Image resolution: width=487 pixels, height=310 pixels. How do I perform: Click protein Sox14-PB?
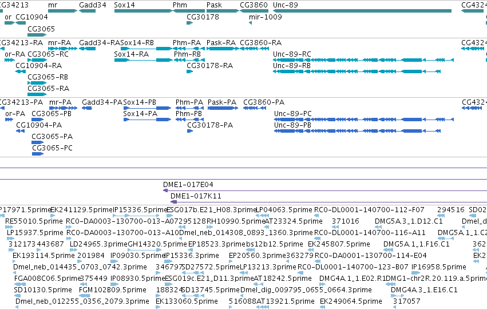click(x=147, y=108)
